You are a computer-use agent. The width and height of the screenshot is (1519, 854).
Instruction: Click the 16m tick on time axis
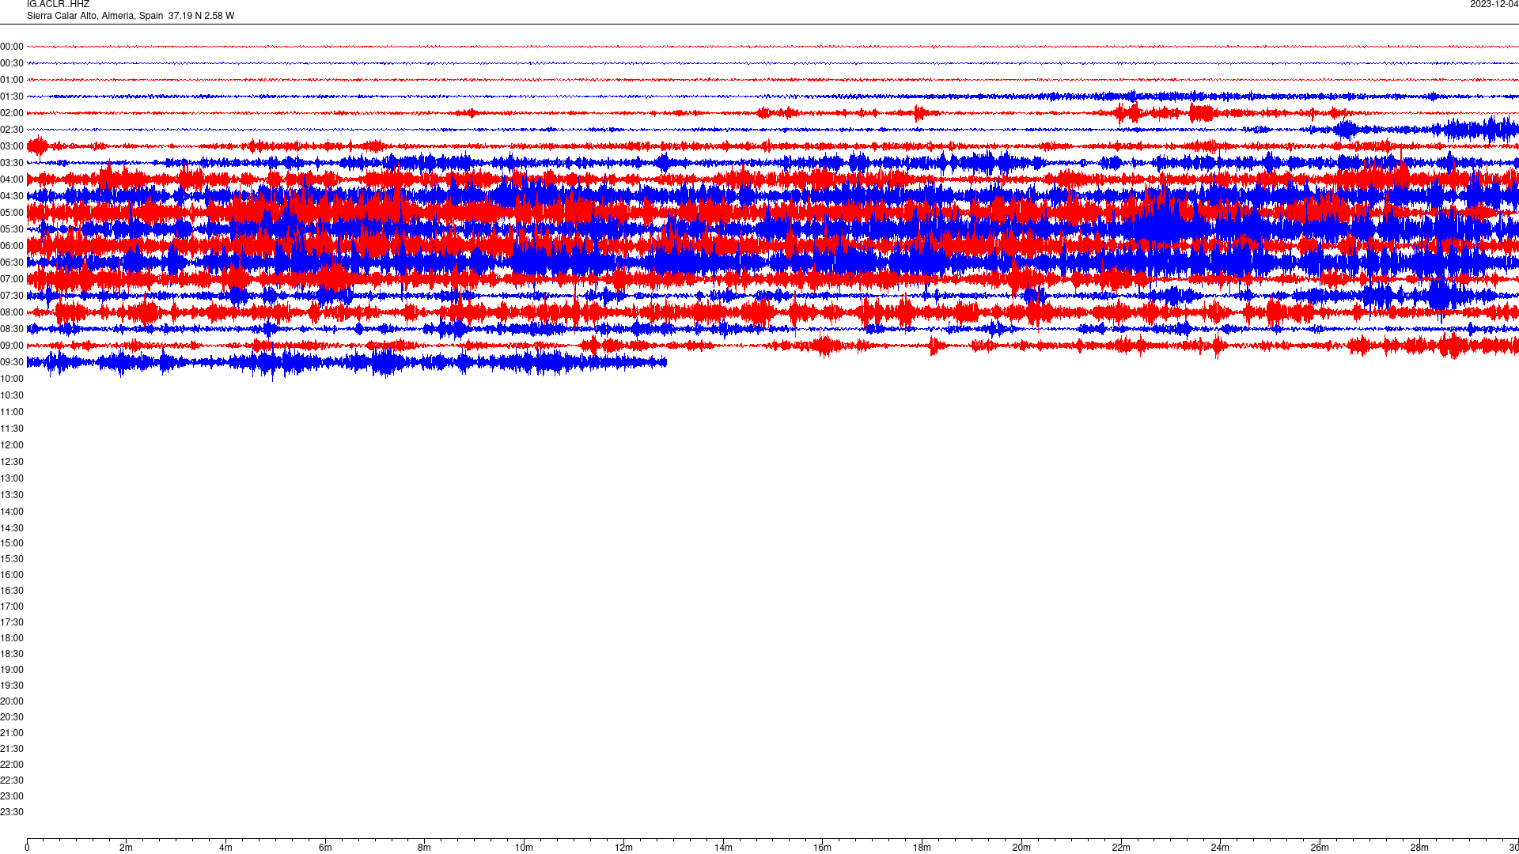tap(823, 848)
